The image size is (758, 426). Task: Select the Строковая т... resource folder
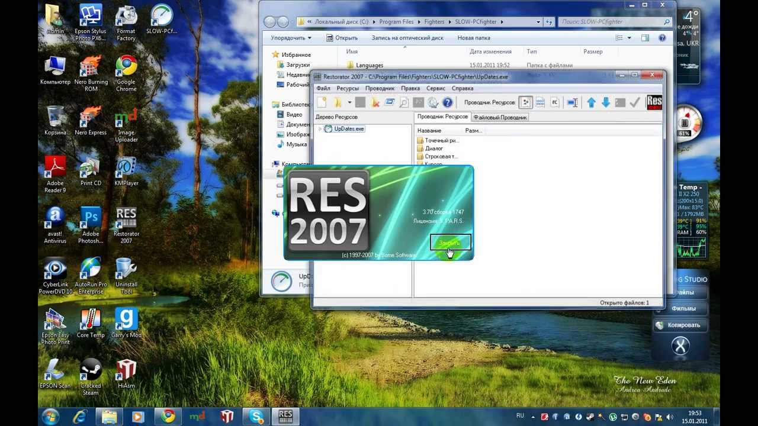point(437,156)
